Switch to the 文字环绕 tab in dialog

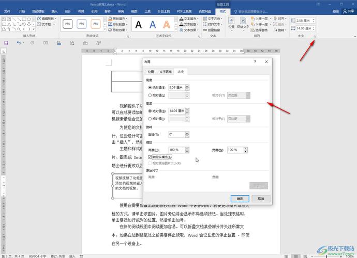click(x=165, y=72)
